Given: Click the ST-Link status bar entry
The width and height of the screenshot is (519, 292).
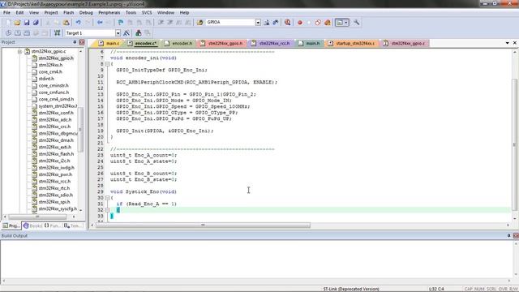Looking at the screenshot, I should tap(351, 289).
